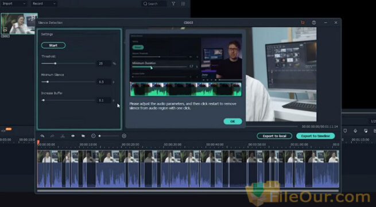This screenshot has width=376, height=207.
Task: Click the zoom out minus icon
Action: click(93, 136)
